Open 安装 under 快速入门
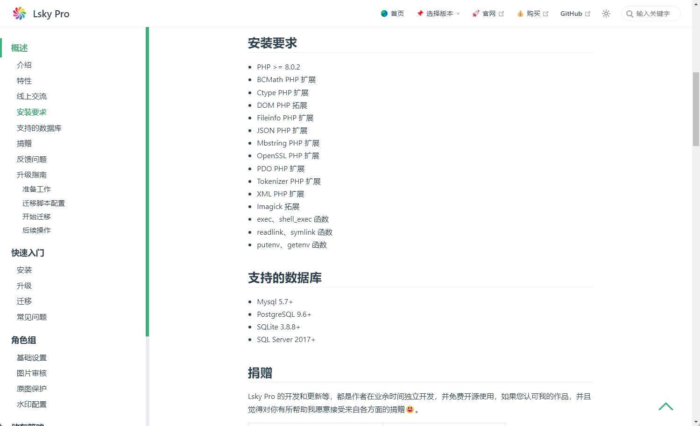Image resolution: width=700 pixels, height=426 pixels. (24, 270)
